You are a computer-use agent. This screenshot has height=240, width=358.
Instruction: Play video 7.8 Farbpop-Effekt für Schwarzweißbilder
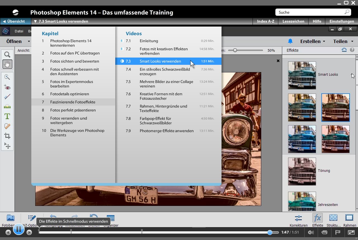point(168,121)
